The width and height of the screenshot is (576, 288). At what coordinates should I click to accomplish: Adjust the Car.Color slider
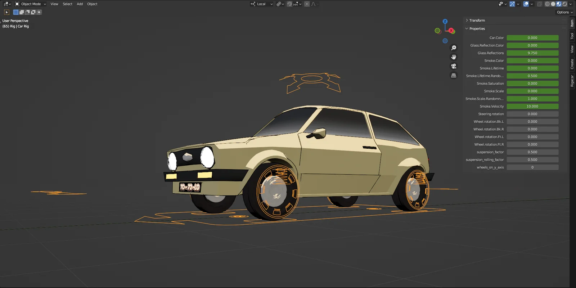[532, 38]
